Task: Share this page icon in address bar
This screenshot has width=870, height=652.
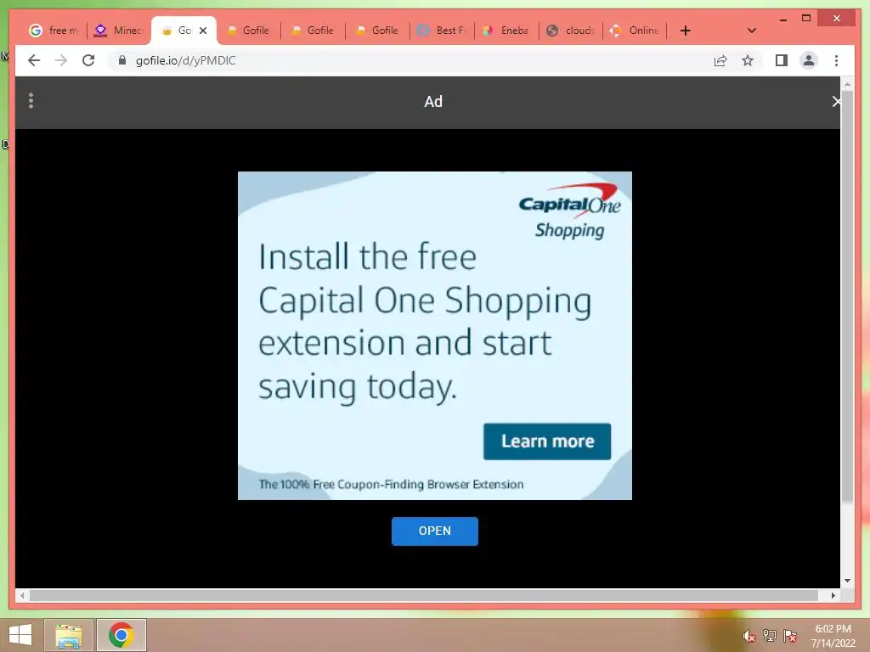Action: point(720,60)
